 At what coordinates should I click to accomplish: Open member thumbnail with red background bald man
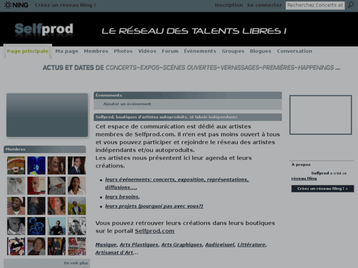[x=36, y=186]
